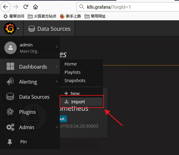The height and width of the screenshot is (155, 179).
Task: Pin the side menu
Action: pyautogui.click(x=30, y=142)
